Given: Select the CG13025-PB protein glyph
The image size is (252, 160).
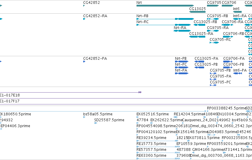Looking at the screenshot, I should pyautogui.click(x=199, y=67).
